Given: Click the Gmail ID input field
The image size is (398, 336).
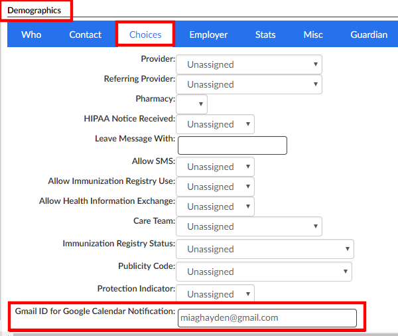Looking at the screenshot, I should coord(267,318).
